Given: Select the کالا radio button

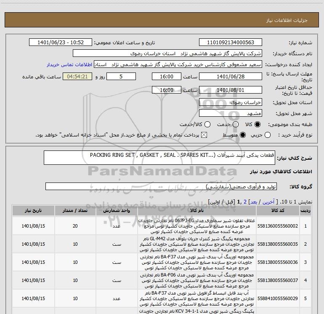Looking at the screenshot, I should tap(258, 125).
